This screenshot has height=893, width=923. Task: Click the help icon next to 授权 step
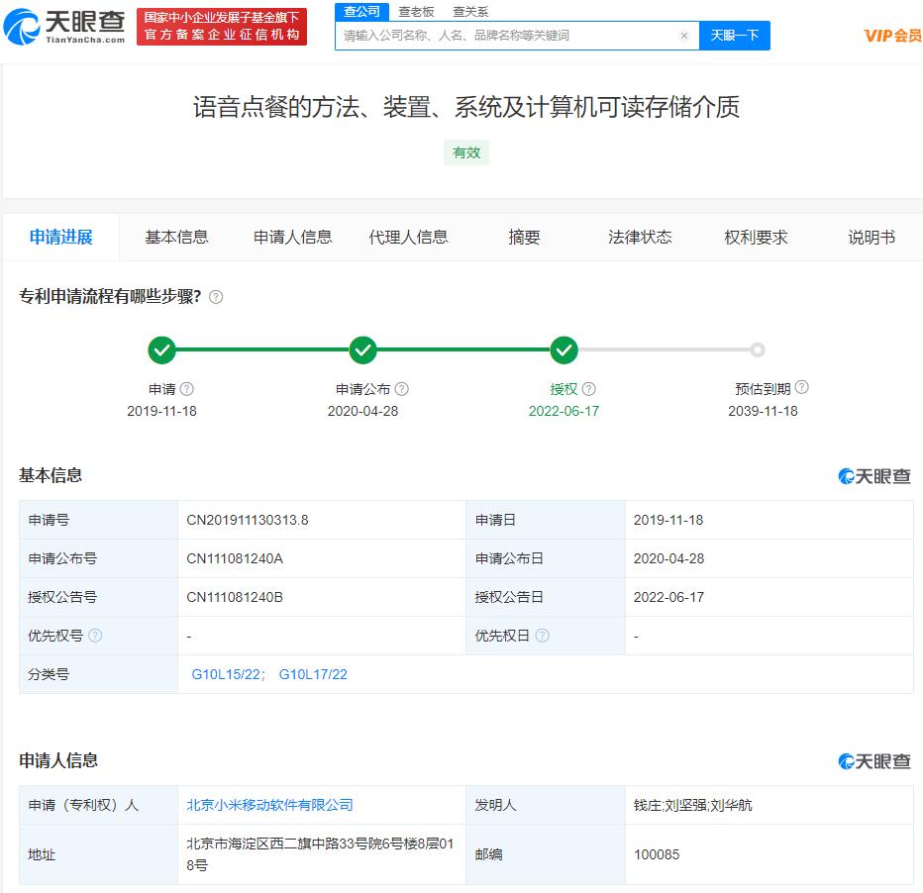click(588, 389)
